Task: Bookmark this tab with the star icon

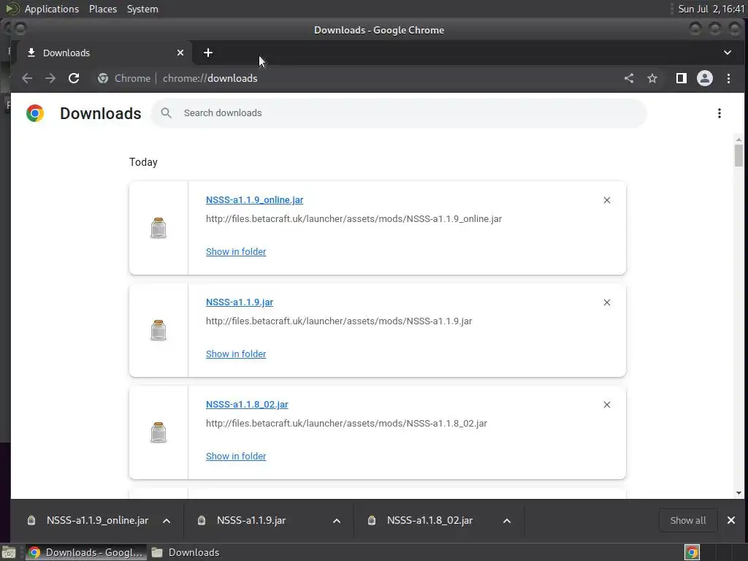Action: click(x=652, y=78)
